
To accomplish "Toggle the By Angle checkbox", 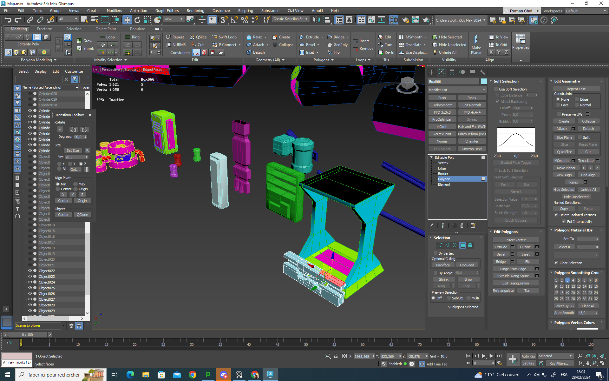I will tap(435, 273).
